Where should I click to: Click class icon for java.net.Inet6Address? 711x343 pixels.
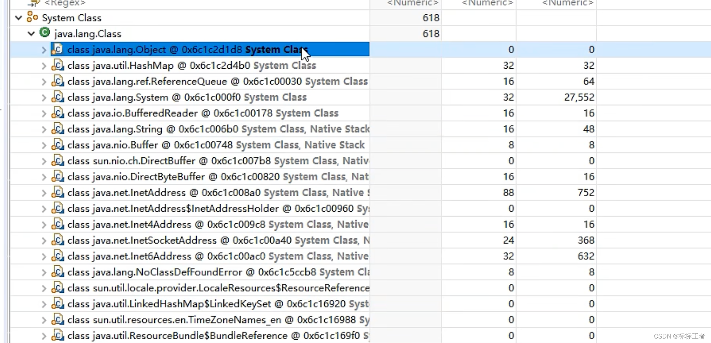tap(57, 256)
